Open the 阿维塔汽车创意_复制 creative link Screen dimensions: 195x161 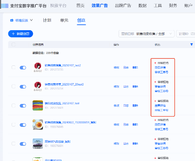click(57, 141)
